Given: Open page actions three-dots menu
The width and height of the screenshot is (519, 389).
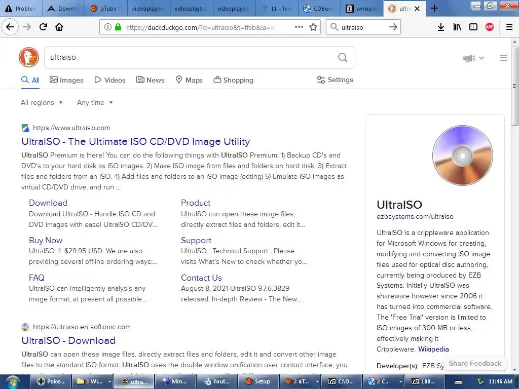Looking at the screenshot, I should [299, 27].
